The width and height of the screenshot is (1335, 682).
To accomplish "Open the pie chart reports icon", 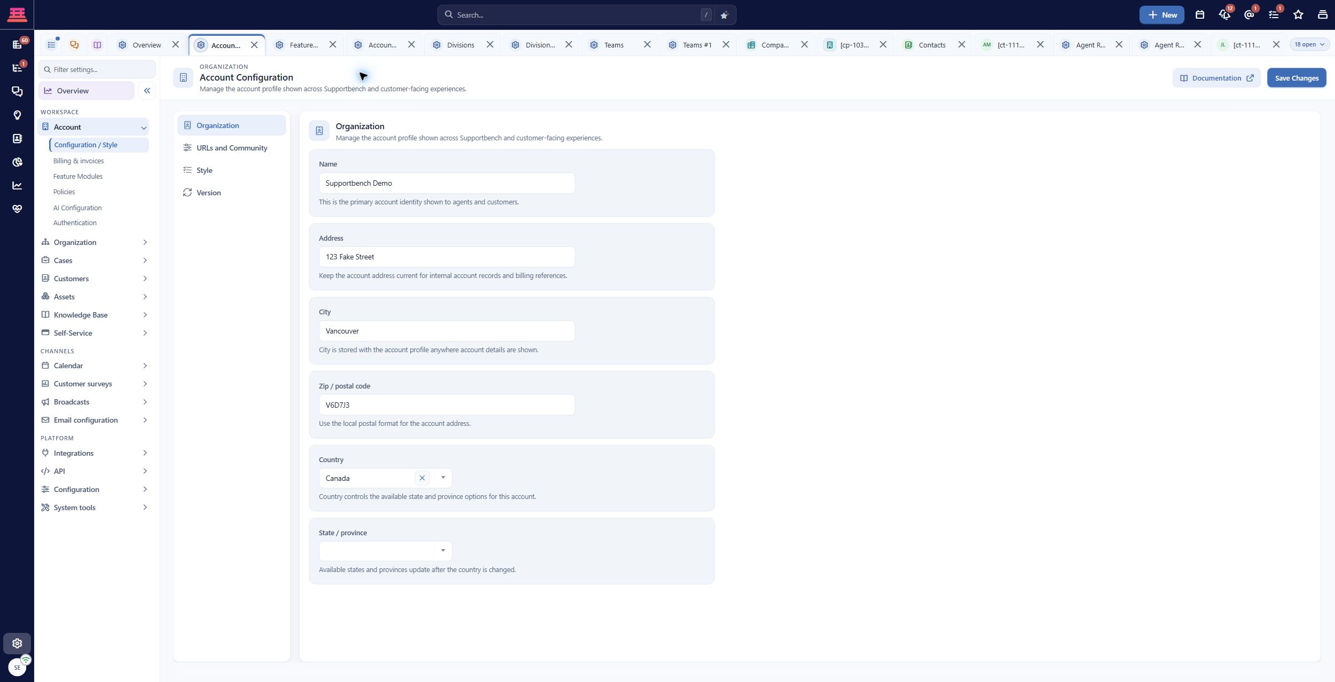I will (17, 162).
